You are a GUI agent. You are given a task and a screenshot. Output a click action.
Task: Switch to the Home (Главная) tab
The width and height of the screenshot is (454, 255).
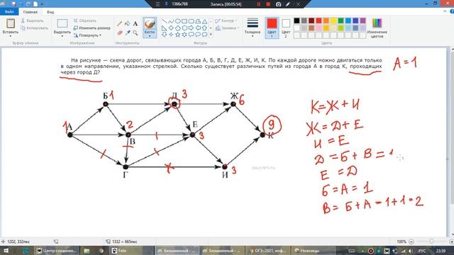point(30,12)
